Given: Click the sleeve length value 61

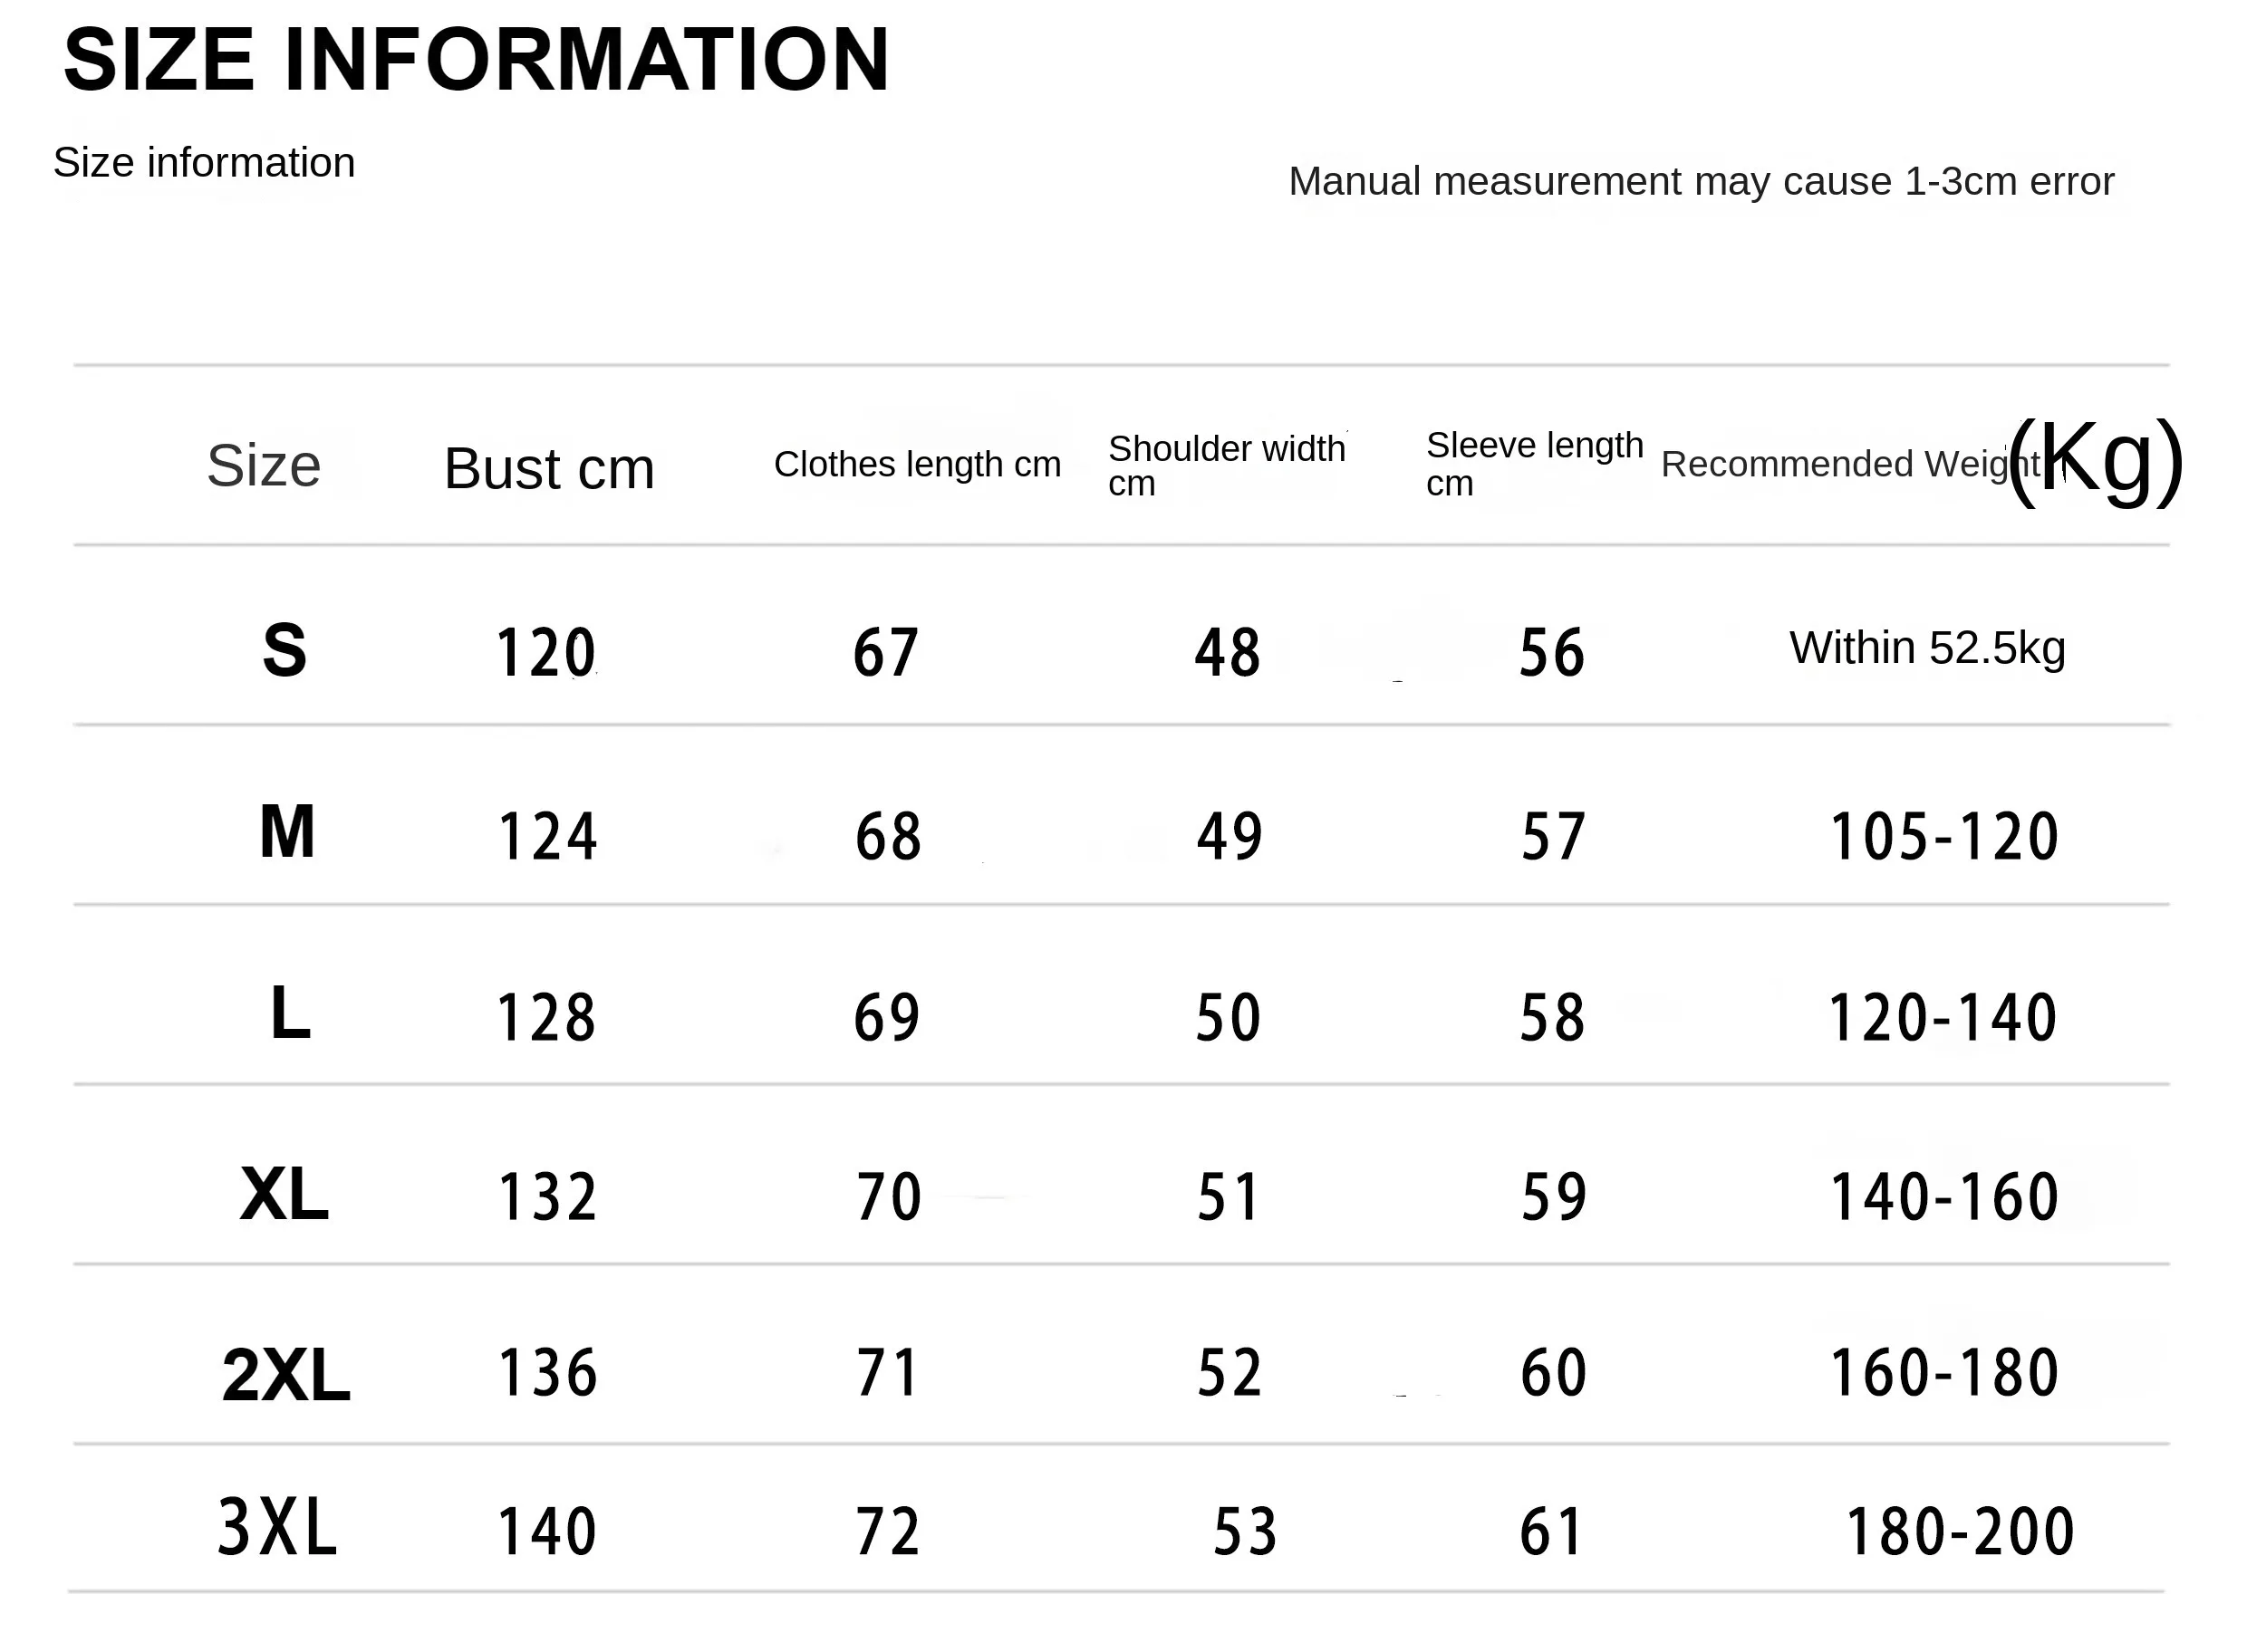Looking at the screenshot, I should (1550, 1531).
